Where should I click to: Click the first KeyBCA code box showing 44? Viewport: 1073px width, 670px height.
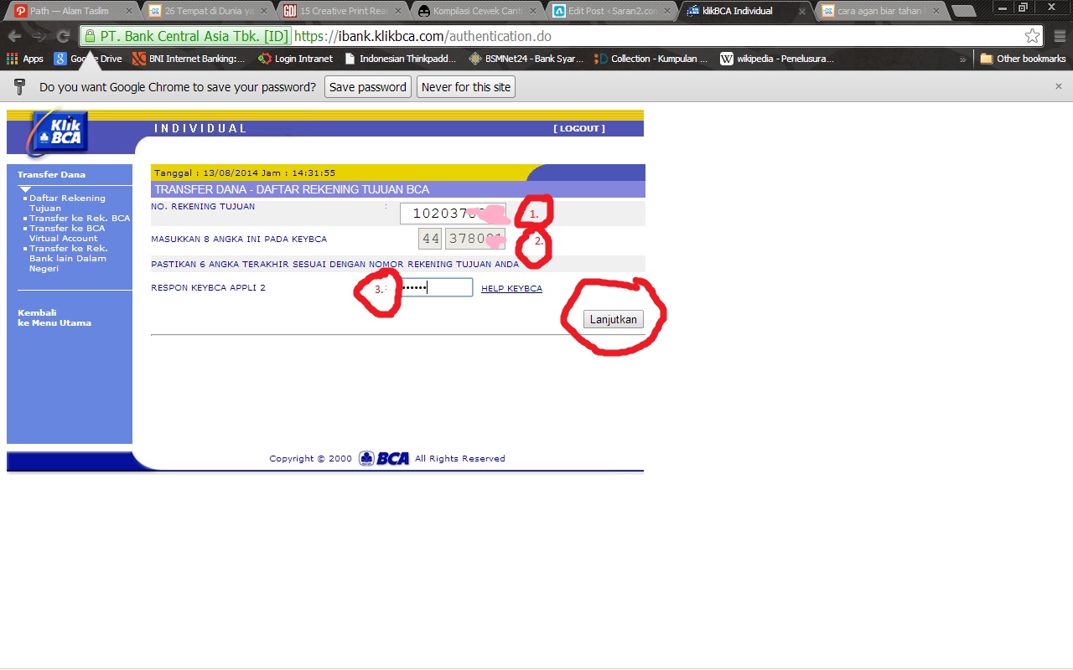430,239
